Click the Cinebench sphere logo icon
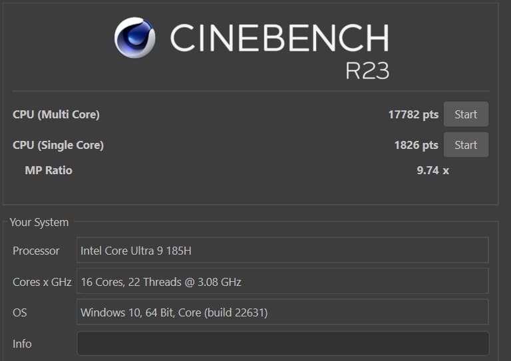Viewport: 511px width, 361px height. [134, 38]
